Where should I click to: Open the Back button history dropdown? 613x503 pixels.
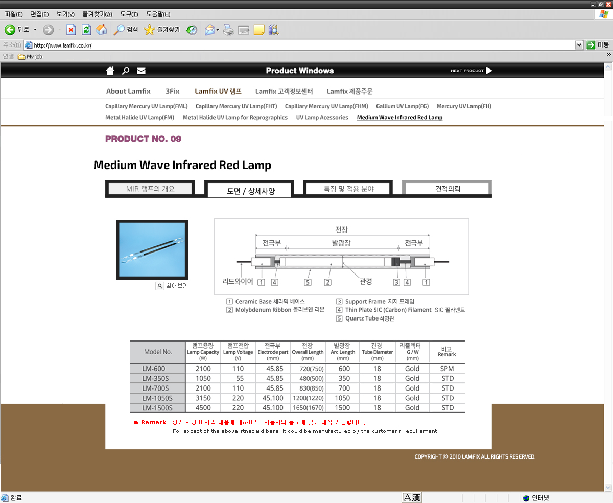tap(35, 30)
